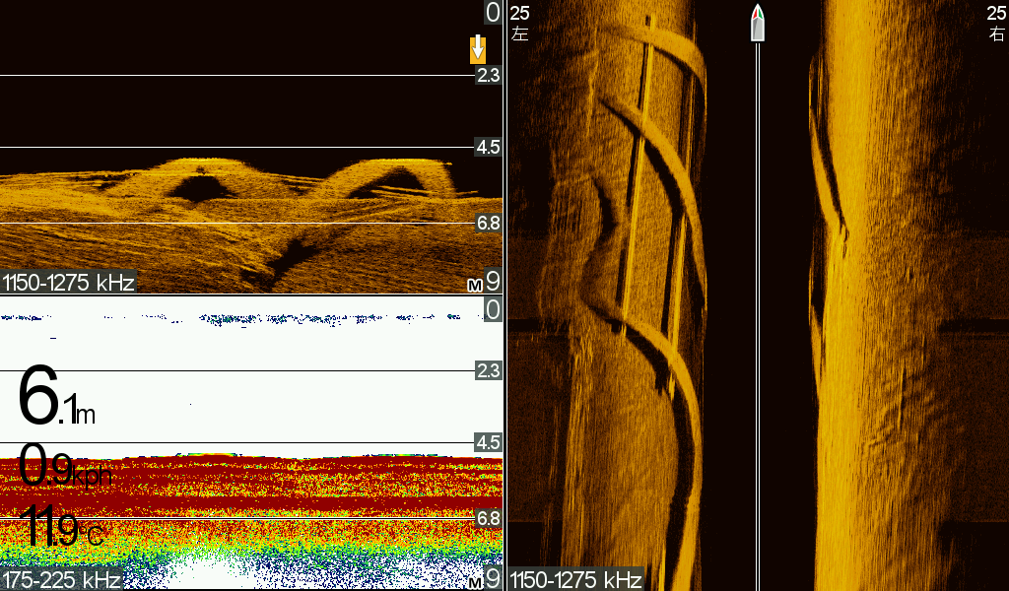The height and width of the screenshot is (591, 1009).
Task: Click the M icon in the Down Imaging panel
Action: pos(474,285)
